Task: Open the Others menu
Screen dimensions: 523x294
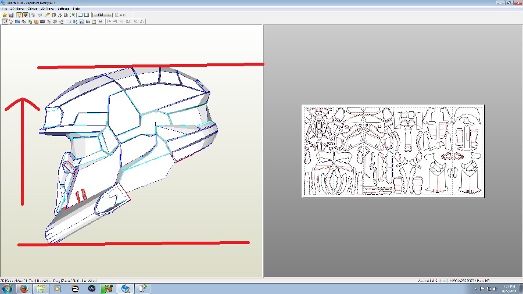Action: coord(33,9)
